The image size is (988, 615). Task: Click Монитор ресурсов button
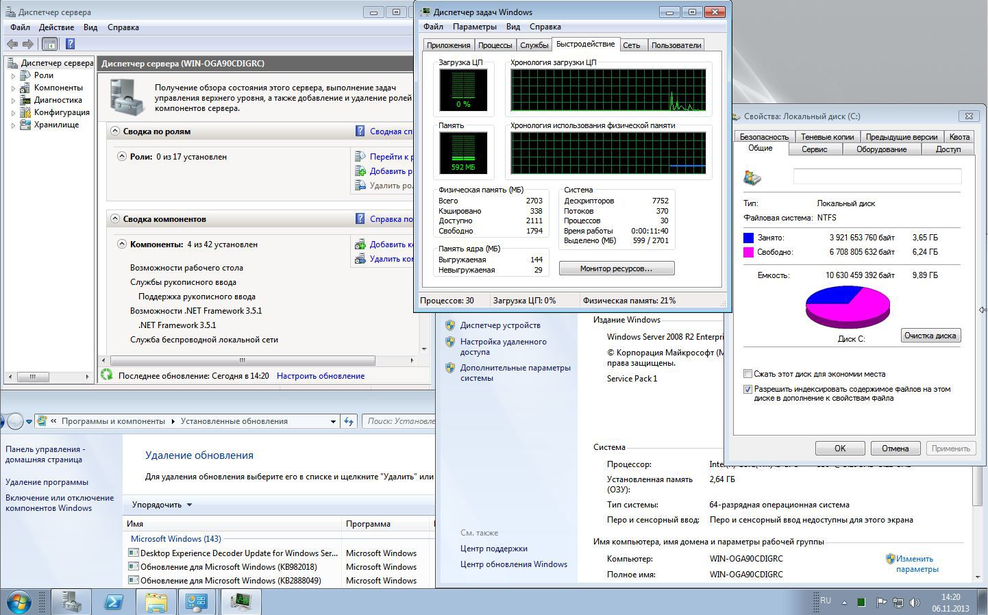coord(617,268)
